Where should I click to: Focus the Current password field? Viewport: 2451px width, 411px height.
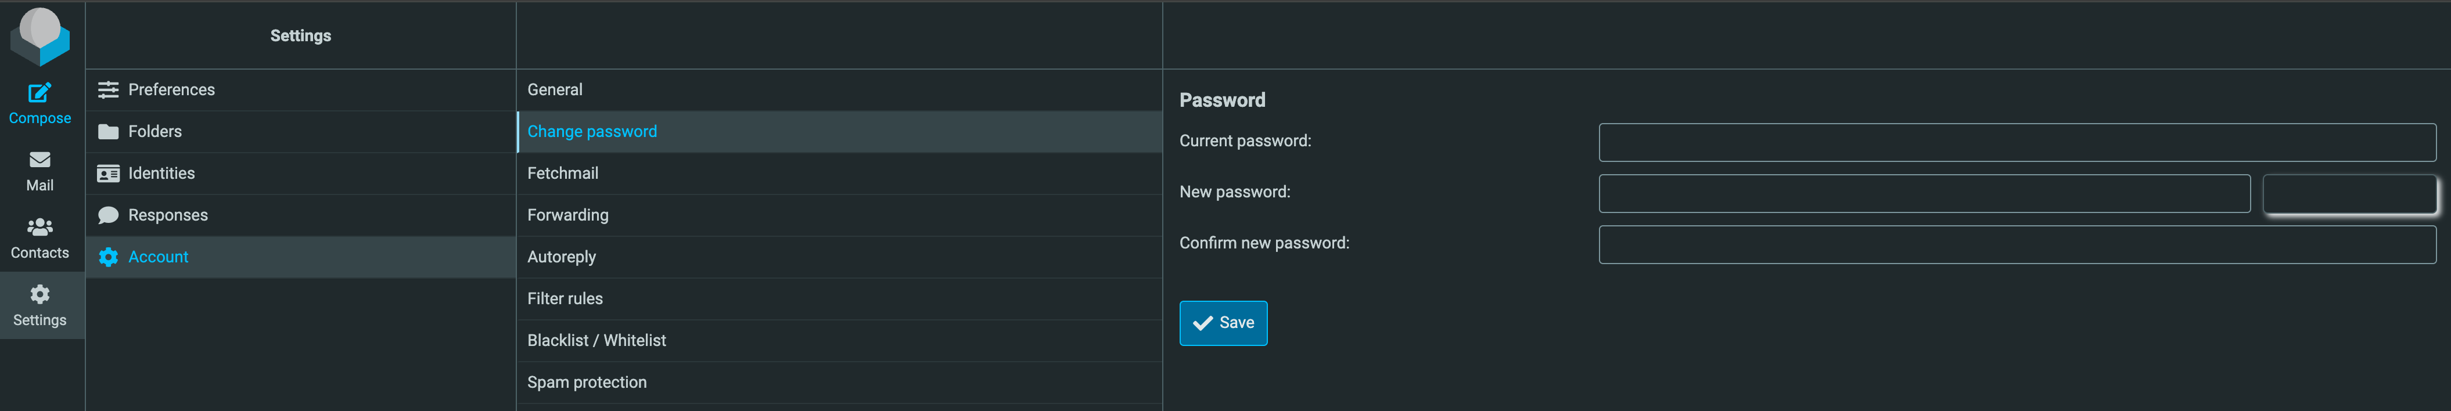(x=2016, y=143)
